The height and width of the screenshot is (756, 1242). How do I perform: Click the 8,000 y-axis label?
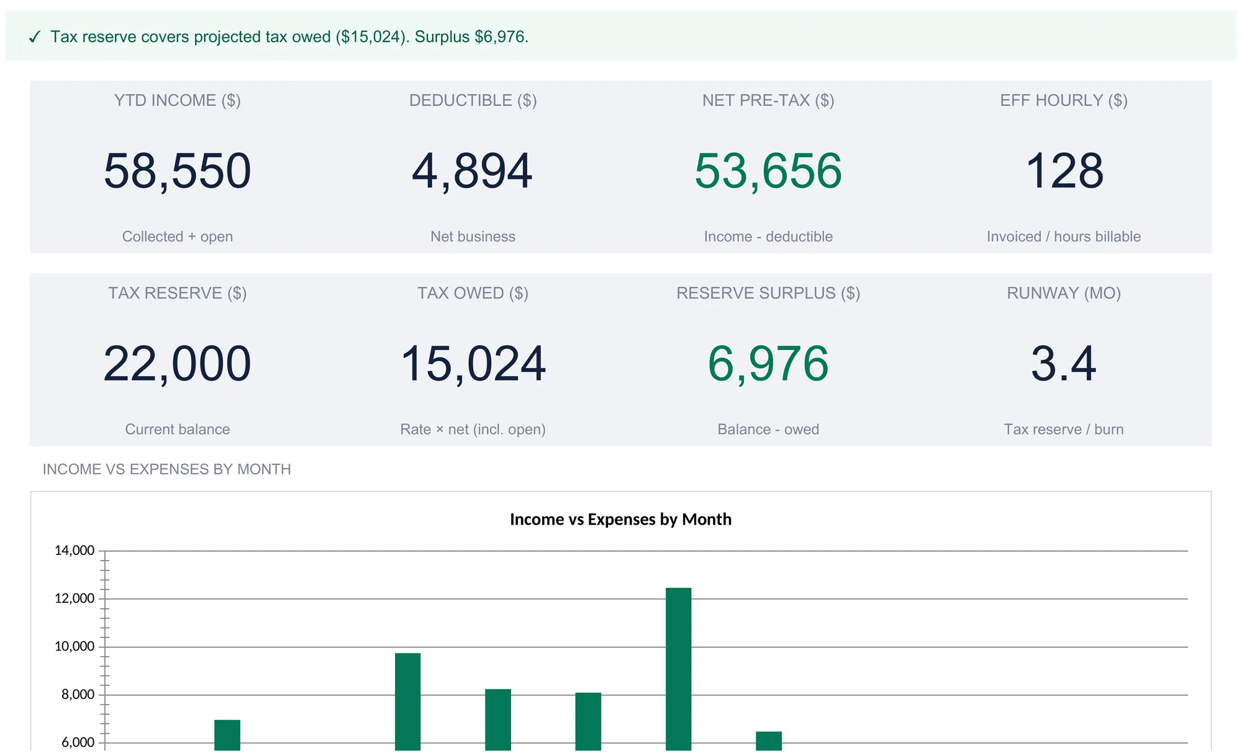78,695
